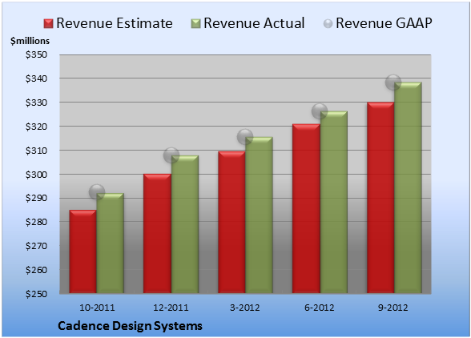Click the 12-2011 x-axis label
The height and width of the screenshot is (338, 471).
coord(171,308)
